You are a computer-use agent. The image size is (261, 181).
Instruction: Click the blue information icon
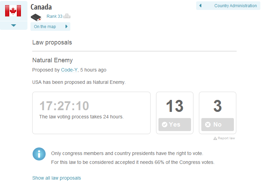click(x=39, y=154)
